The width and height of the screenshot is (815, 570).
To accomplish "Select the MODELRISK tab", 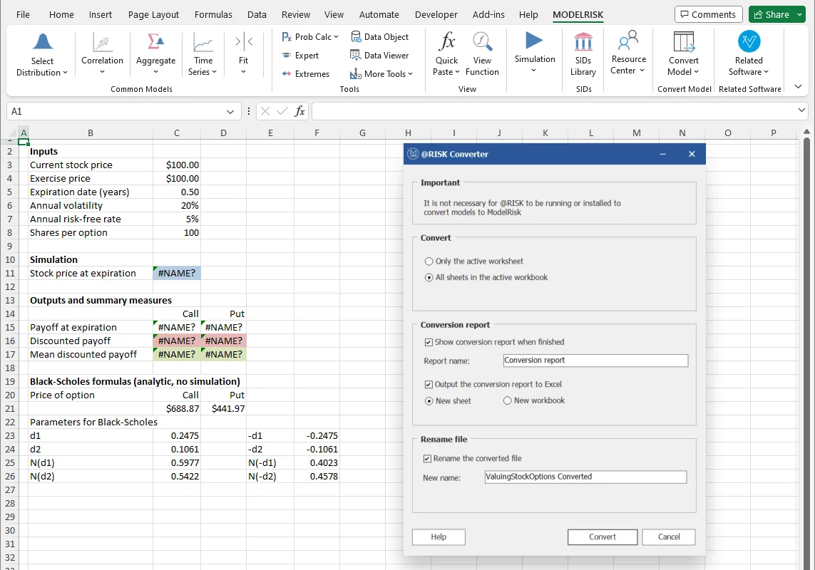I will coord(578,14).
